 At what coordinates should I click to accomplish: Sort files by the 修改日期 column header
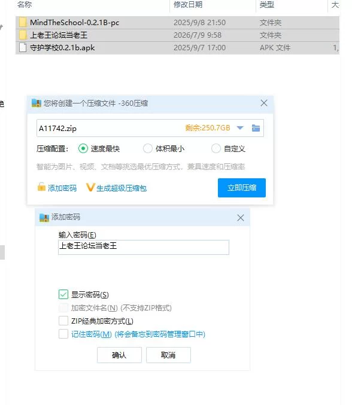pos(188,5)
